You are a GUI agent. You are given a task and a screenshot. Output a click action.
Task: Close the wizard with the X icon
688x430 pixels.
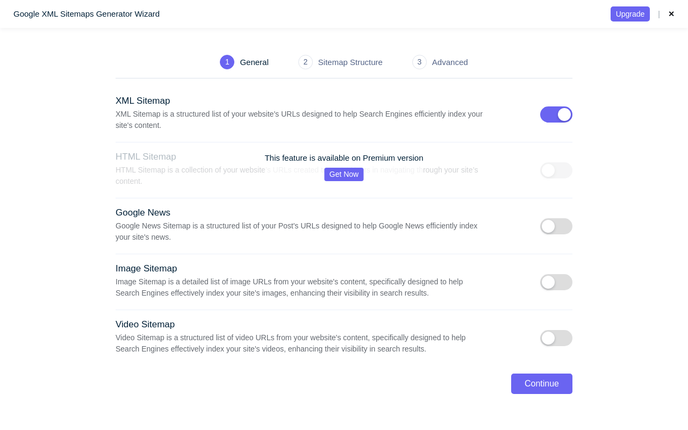pos(671,14)
